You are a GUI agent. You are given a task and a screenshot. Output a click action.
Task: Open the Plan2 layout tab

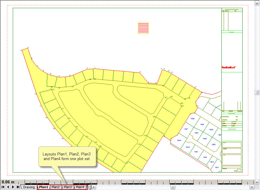click(55, 187)
